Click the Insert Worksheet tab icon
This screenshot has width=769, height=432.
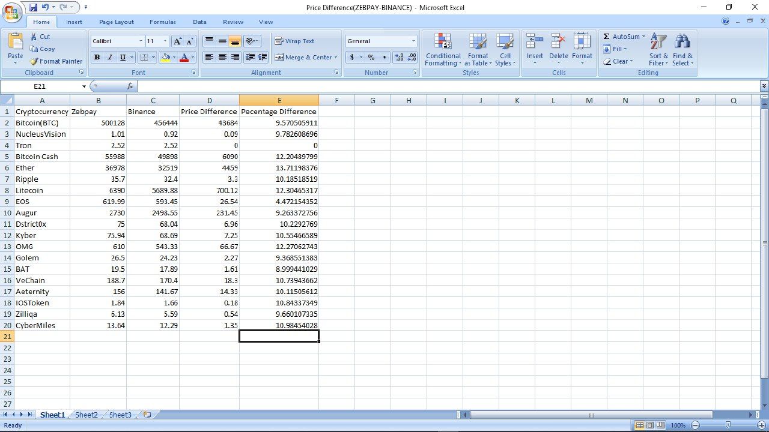tap(147, 415)
